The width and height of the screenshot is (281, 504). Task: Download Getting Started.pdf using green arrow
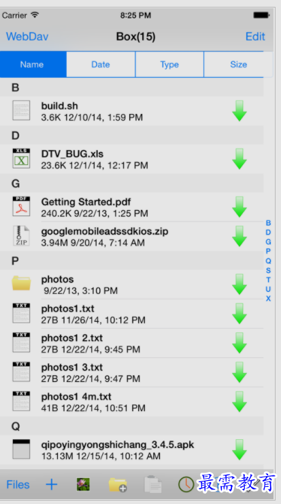[x=239, y=207]
